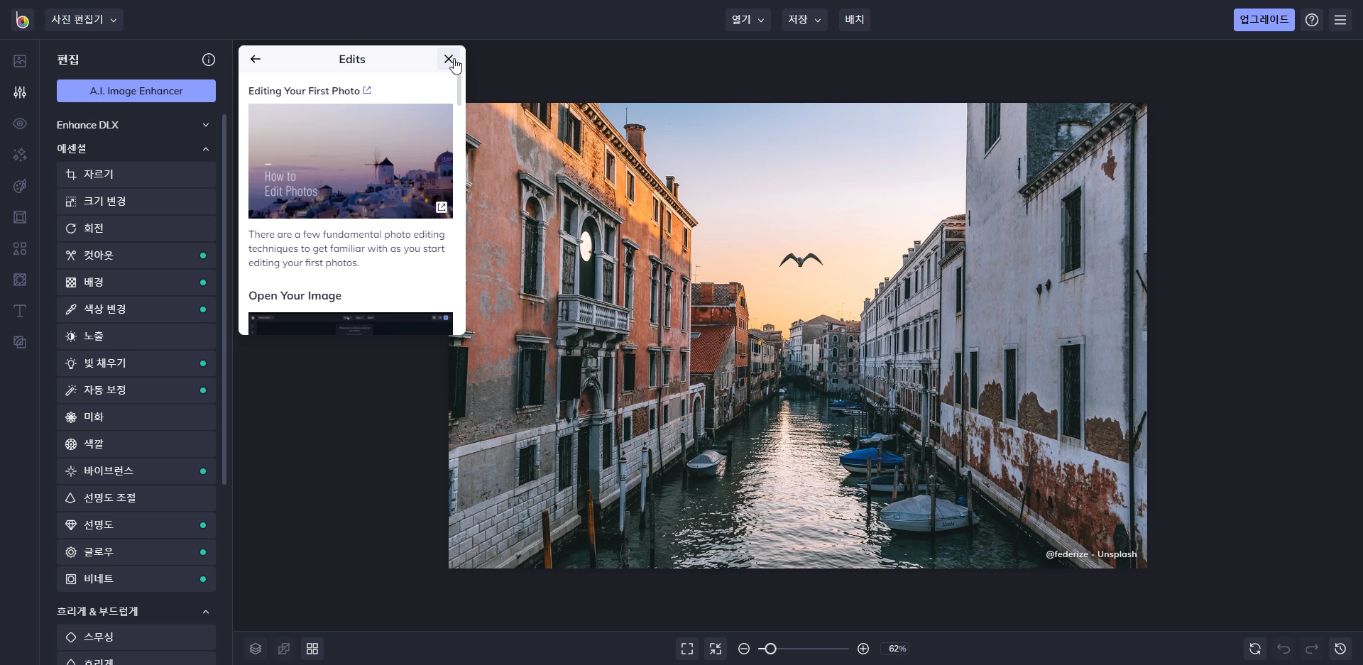1363x665 pixels.
Task: Open the Graphics shapes sidebar icon
Action: point(20,248)
